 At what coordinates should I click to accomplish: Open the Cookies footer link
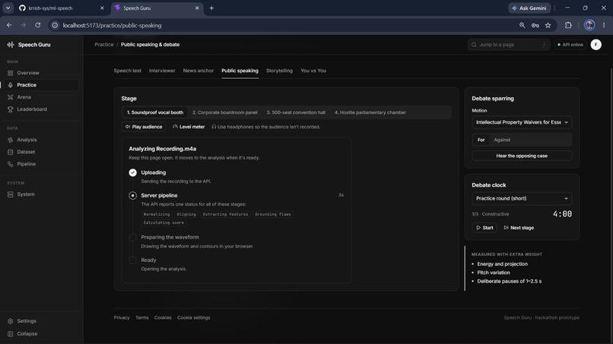(163, 318)
